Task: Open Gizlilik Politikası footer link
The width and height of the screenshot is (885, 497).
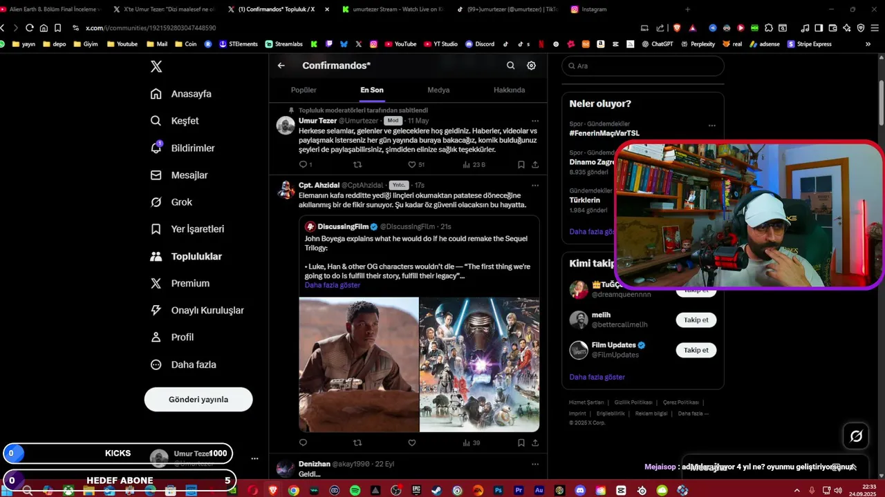Action: click(x=633, y=402)
